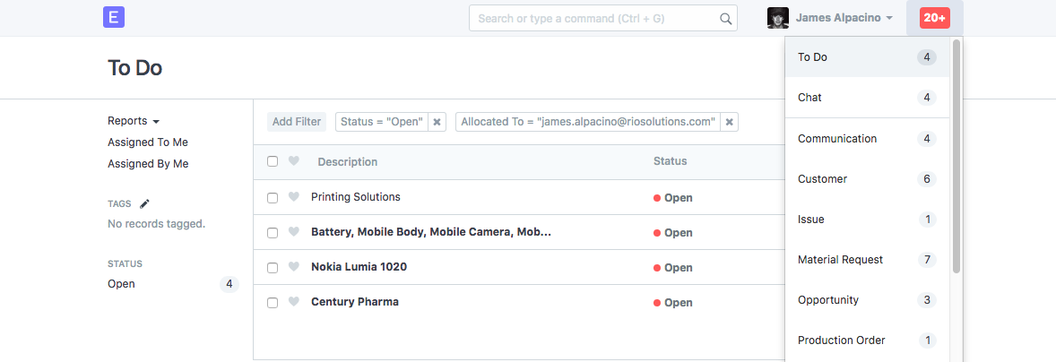Tick the Century Pharma row checkbox
The height and width of the screenshot is (362, 1056).
click(273, 303)
